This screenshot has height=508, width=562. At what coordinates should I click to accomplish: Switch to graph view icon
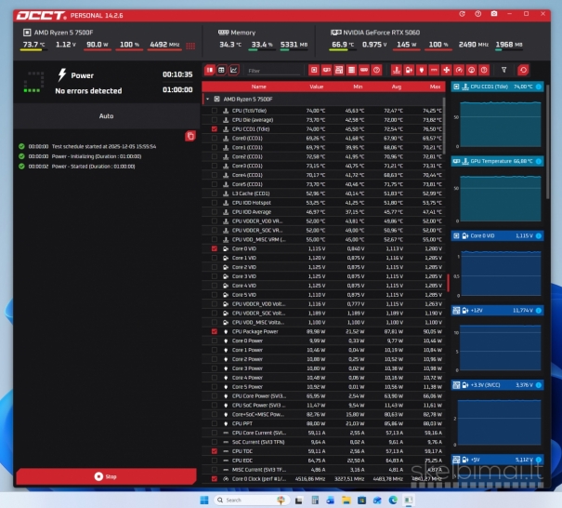pos(233,70)
